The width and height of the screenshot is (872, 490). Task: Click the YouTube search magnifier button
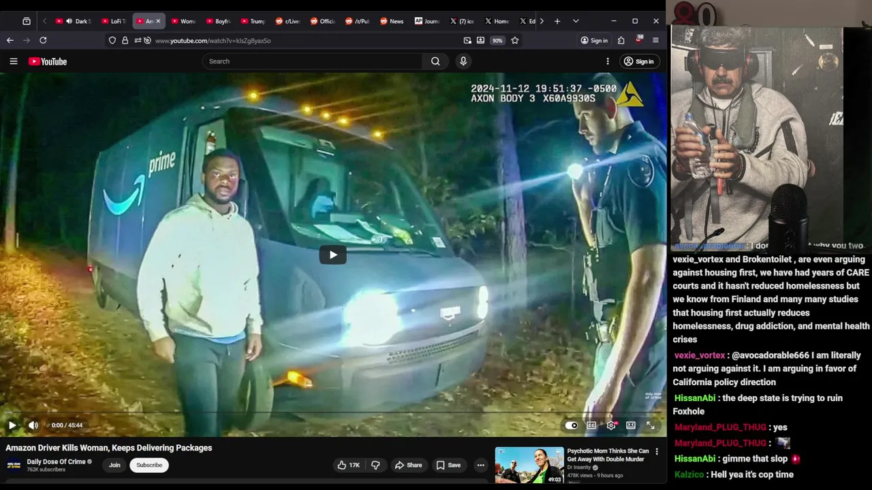click(435, 61)
